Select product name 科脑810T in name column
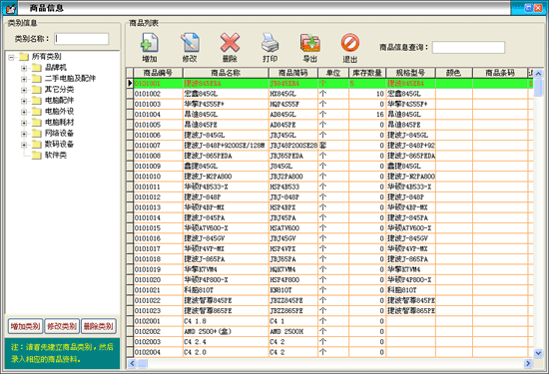This screenshot has width=549, height=374. [x=226, y=290]
